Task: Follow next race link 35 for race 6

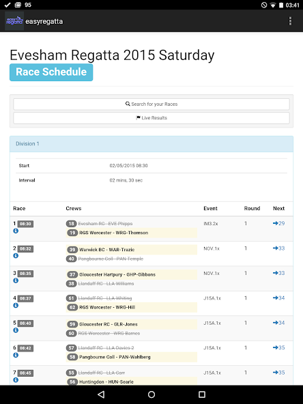Action: 279,347
